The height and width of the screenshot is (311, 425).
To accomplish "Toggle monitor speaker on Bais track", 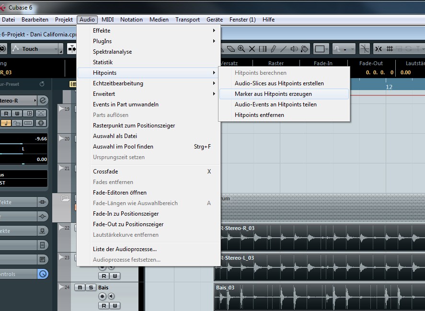I will click(111, 296).
